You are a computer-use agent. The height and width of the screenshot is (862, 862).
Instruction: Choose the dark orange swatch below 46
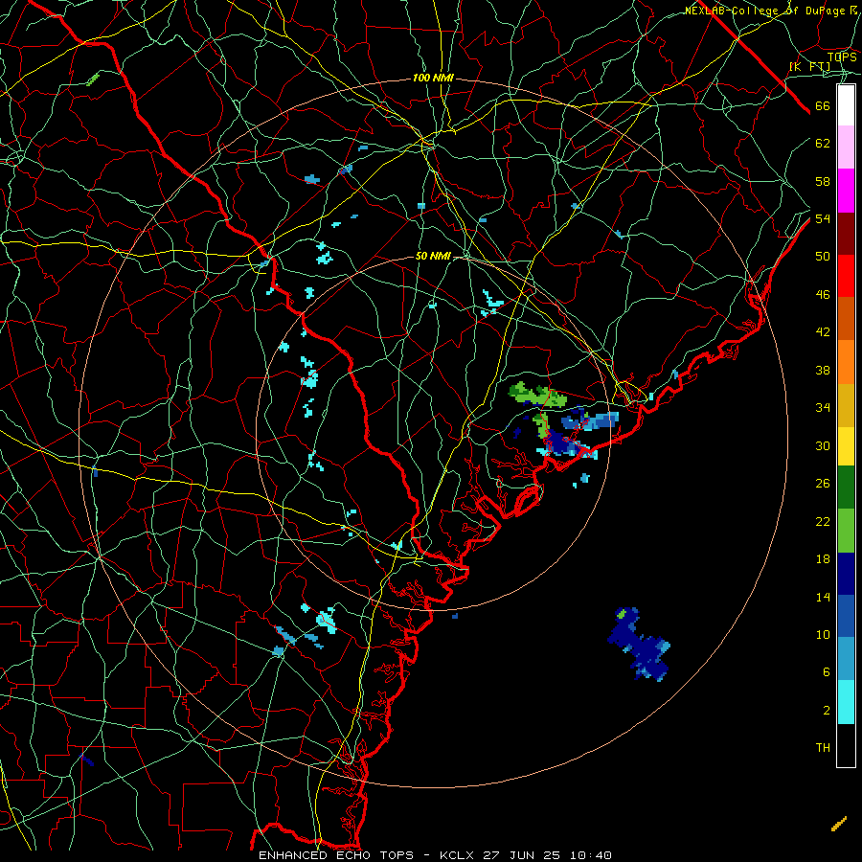point(846,319)
